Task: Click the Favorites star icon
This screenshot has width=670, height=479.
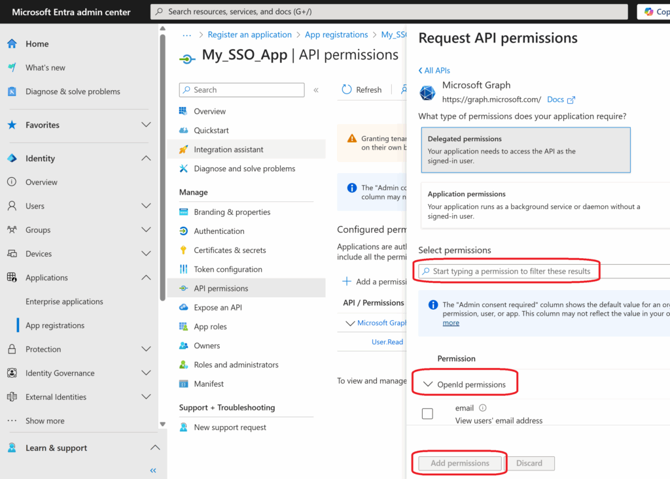Action: 12,125
